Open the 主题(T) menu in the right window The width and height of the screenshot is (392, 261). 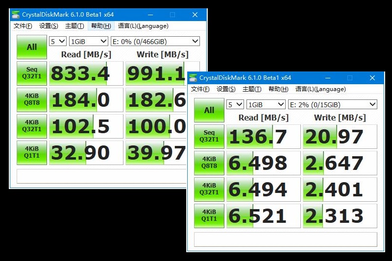(252, 89)
